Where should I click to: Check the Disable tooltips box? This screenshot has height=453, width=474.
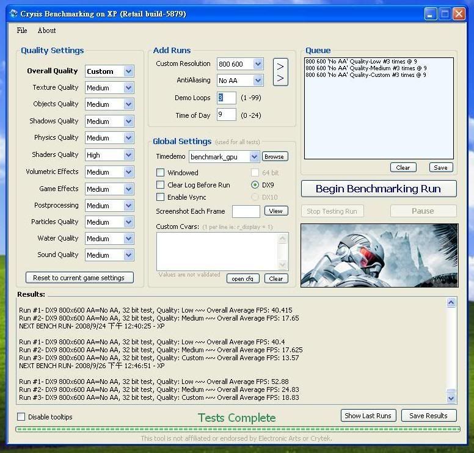21,417
